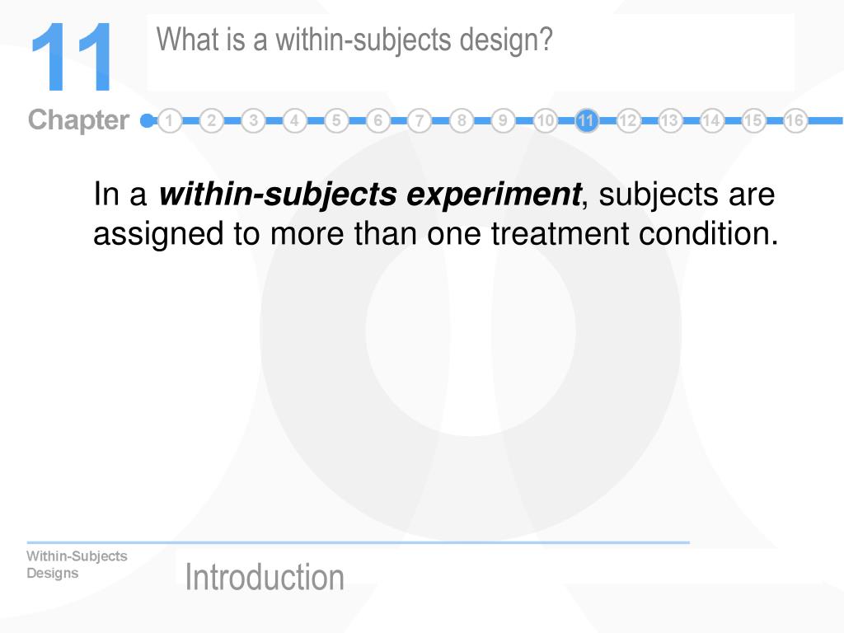Image resolution: width=844 pixels, height=633 pixels.
Task: Click highlighted chapter 11 marker
Action: 587,120
